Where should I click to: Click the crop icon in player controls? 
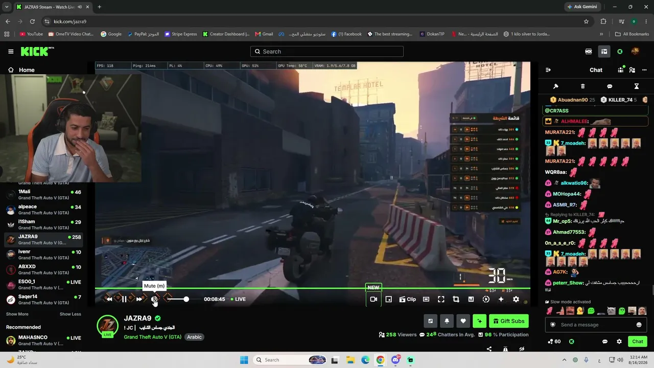(x=456, y=299)
